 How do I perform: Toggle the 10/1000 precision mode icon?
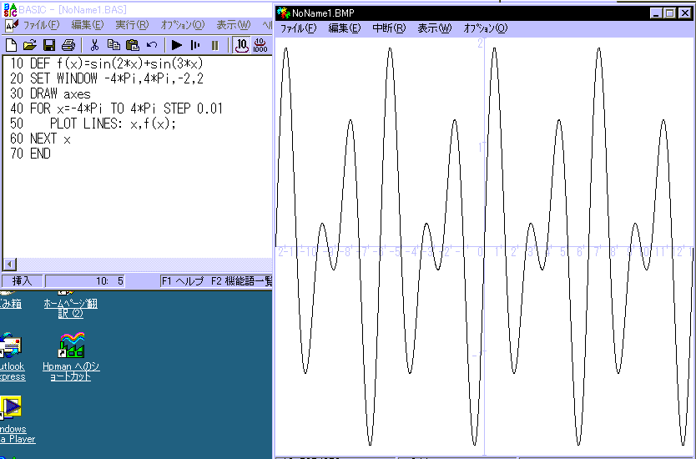tap(260, 45)
